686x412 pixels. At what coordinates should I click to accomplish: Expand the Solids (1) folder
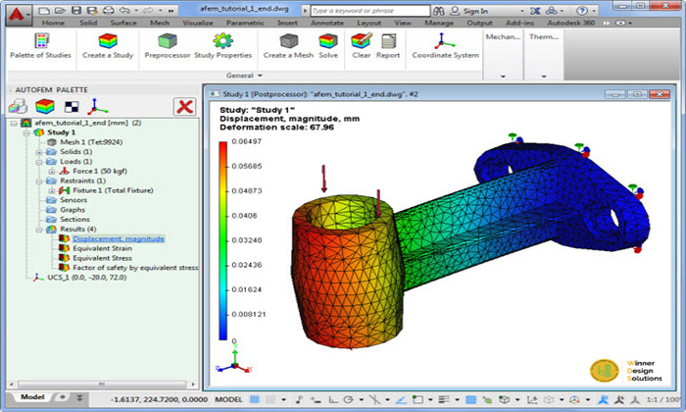[x=39, y=152]
